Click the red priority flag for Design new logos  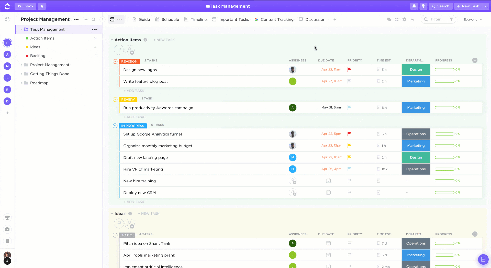point(349,69)
